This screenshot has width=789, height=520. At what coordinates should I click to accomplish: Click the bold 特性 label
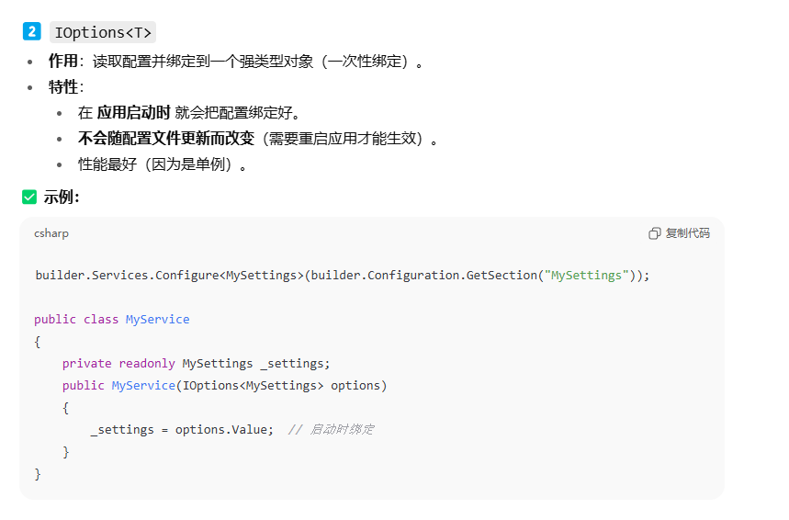tap(63, 87)
